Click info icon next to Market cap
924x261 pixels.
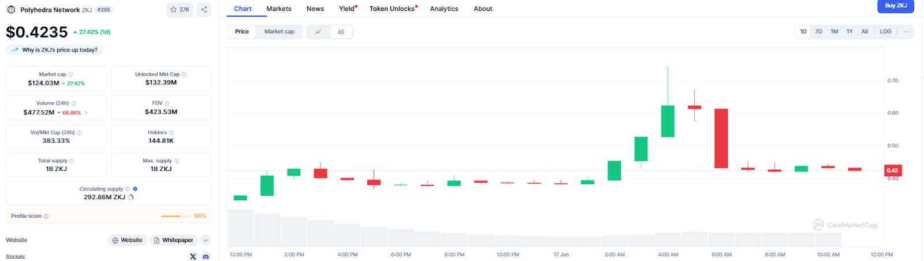(x=71, y=74)
